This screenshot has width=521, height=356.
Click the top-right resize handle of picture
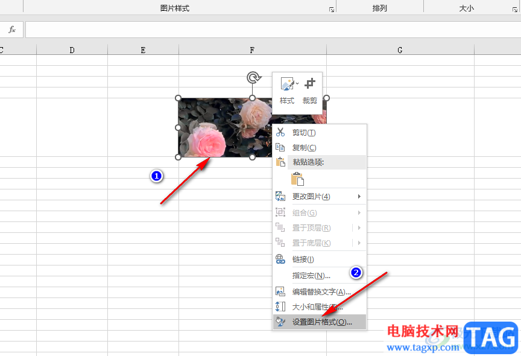pyautogui.click(x=327, y=98)
